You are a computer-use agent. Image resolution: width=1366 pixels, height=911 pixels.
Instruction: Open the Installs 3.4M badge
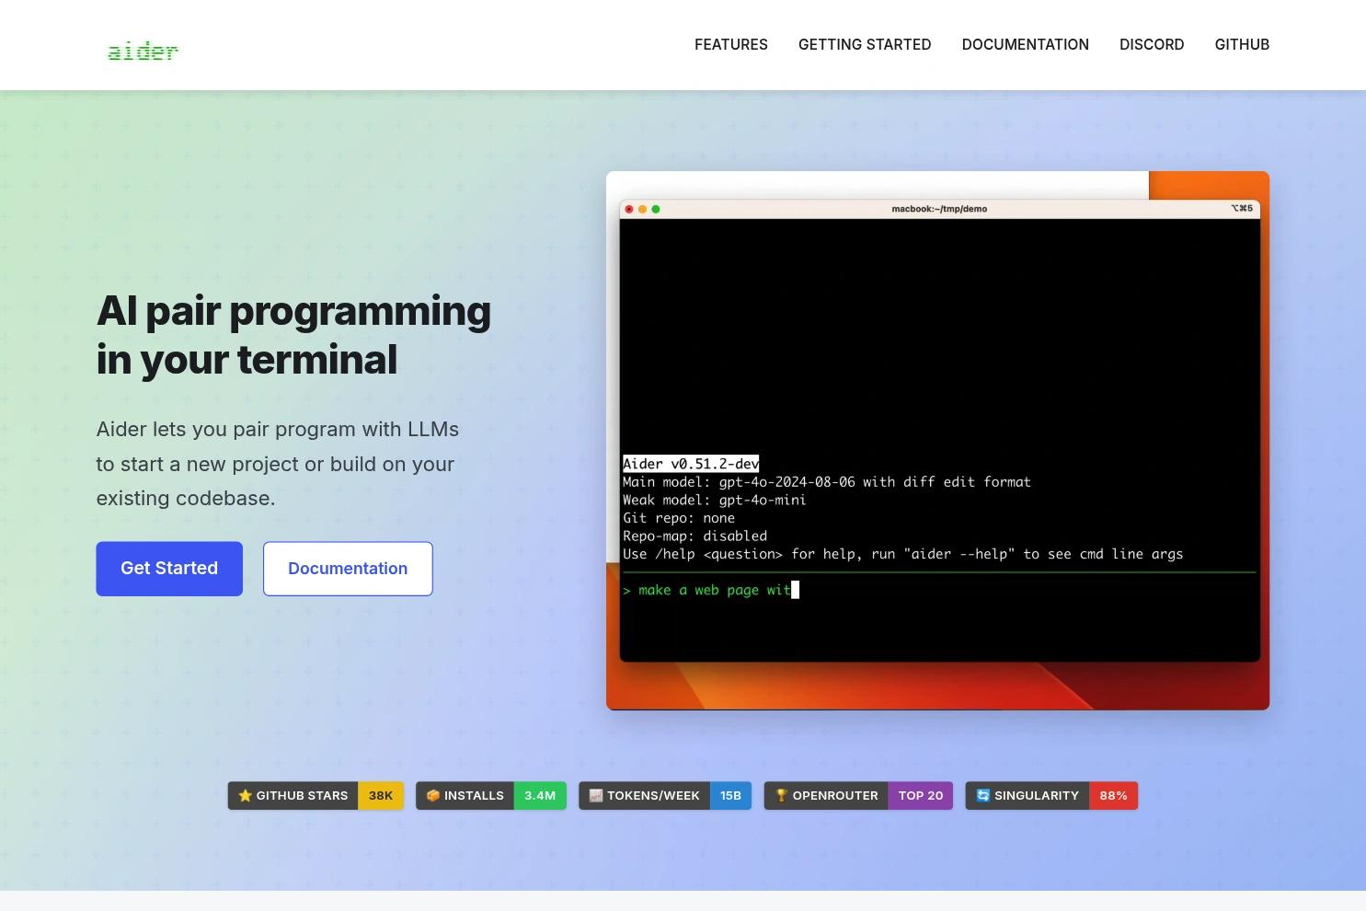pos(491,796)
